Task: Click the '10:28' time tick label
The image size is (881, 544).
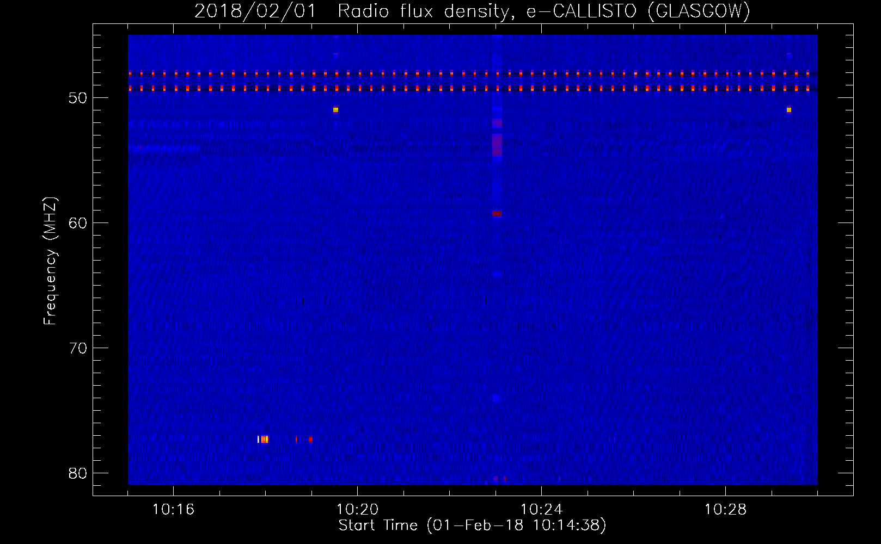Action: click(725, 509)
